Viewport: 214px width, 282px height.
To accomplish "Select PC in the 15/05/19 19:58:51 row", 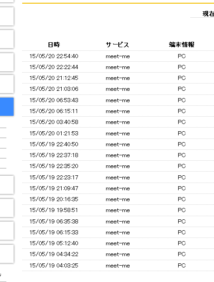I will (x=181, y=210).
